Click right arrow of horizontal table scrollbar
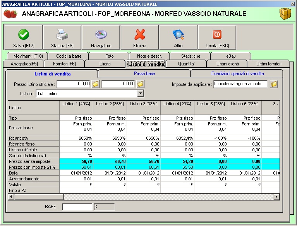This screenshot has width=297, height=226. click(x=276, y=197)
